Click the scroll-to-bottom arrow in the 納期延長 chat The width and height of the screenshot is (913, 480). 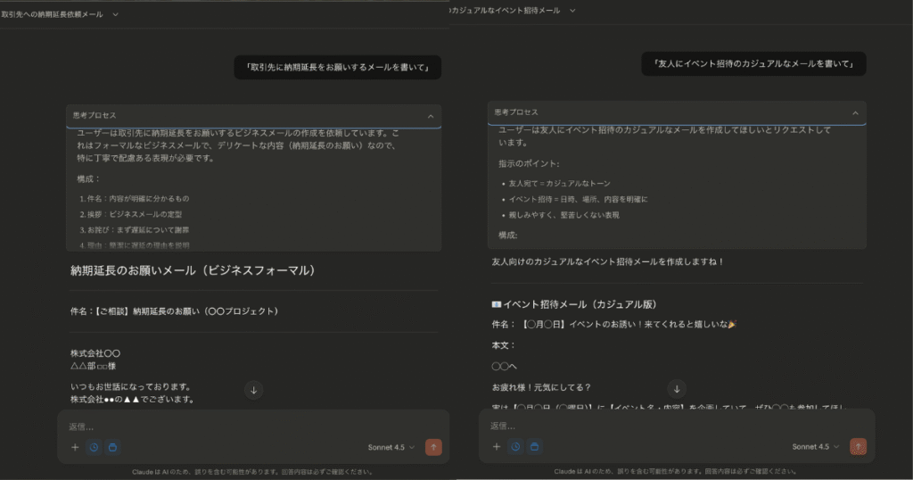click(x=254, y=390)
